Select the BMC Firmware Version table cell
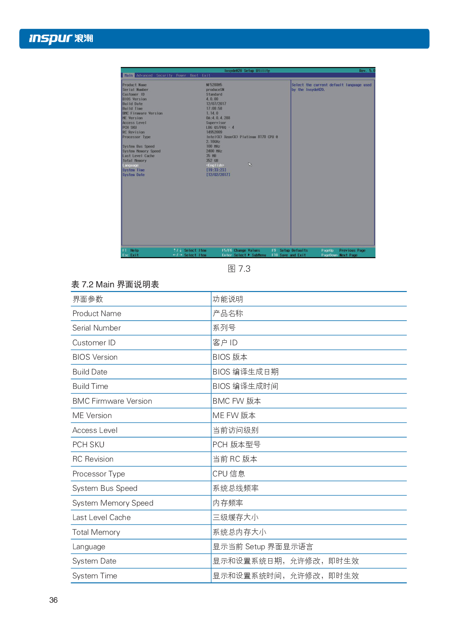Screen dimensions: 449x631 point(112,401)
